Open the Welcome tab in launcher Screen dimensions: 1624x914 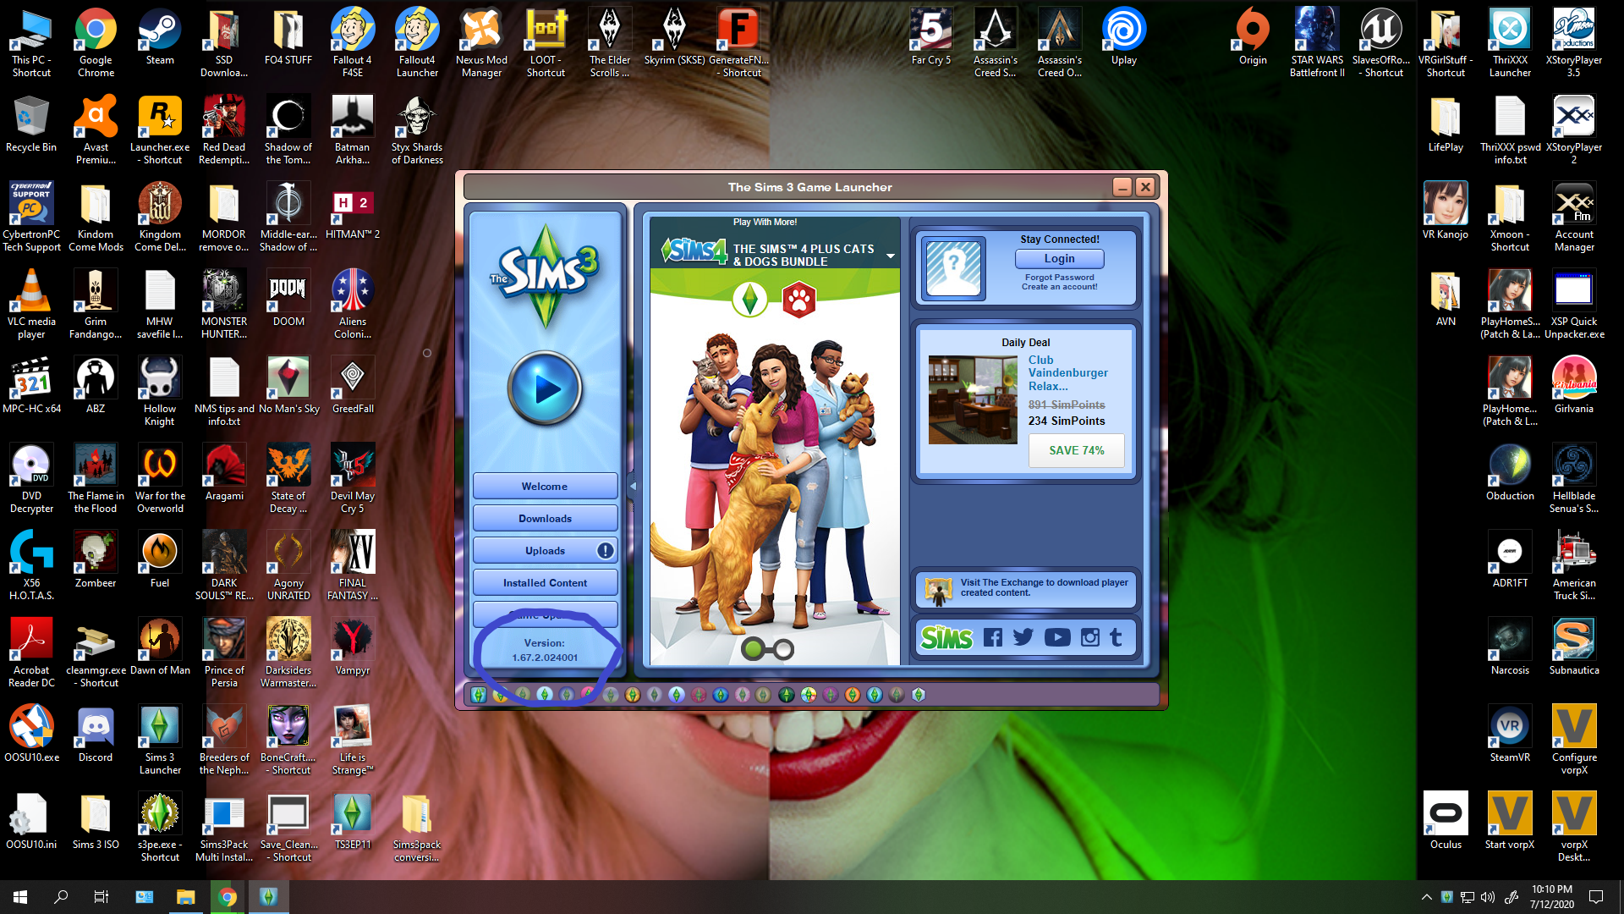pyautogui.click(x=545, y=487)
